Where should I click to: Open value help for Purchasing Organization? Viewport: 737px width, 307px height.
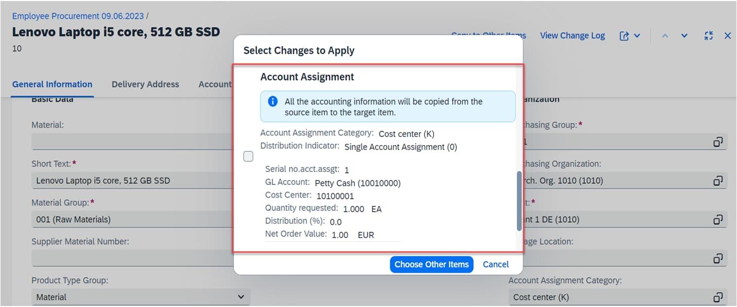pyautogui.click(x=717, y=180)
